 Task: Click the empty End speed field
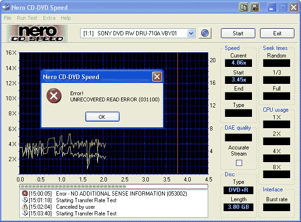pos(238,96)
